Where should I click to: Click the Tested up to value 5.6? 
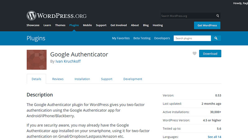click(219, 128)
